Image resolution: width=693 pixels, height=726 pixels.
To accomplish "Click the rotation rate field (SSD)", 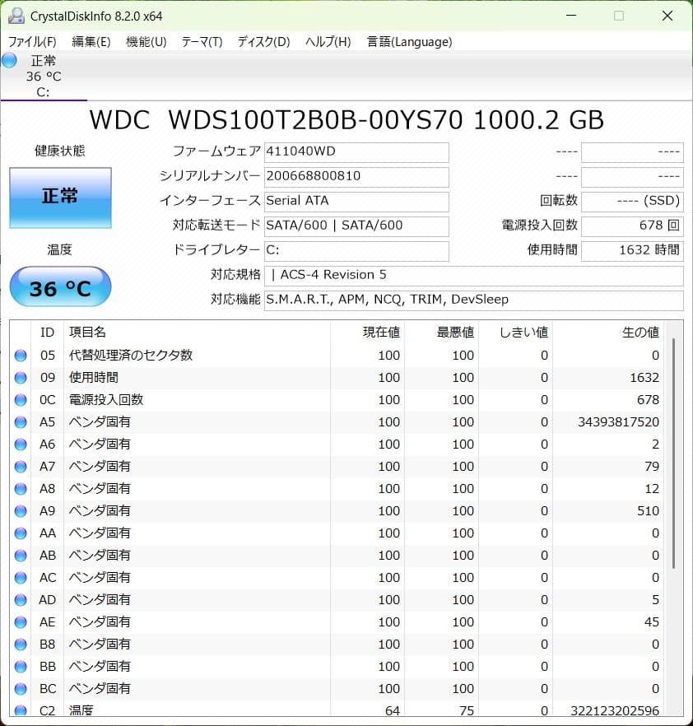I will (632, 202).
